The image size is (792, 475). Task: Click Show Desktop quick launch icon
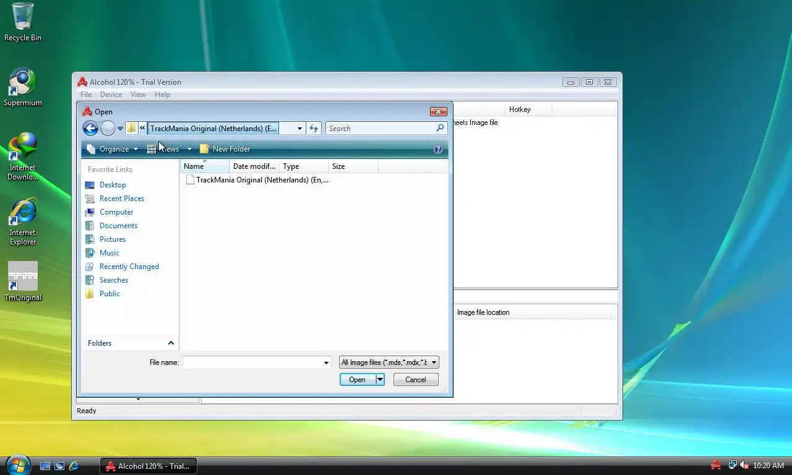(45, 466)
